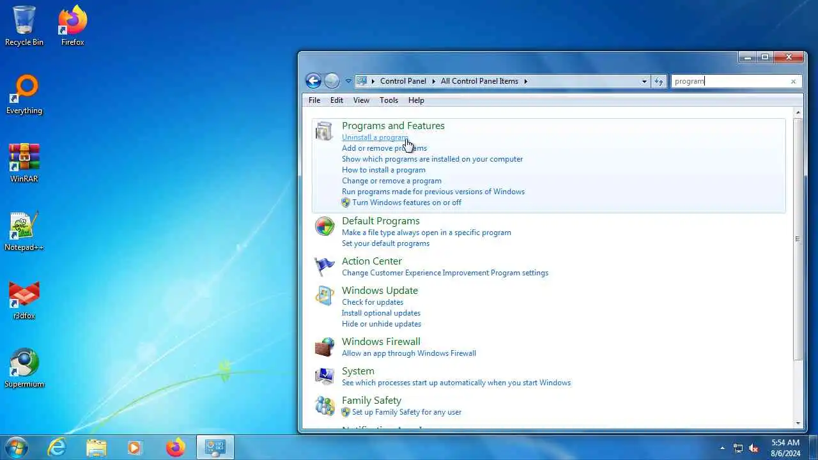This screenshot has width=818, height=460.
Task: Click the Control Panel taskbar button
Action: pos(215,447)
